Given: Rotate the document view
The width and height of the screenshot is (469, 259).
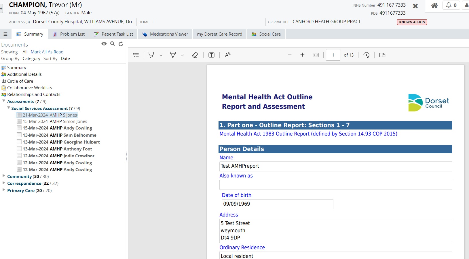Looking at the screenshot, I should 367,55.
